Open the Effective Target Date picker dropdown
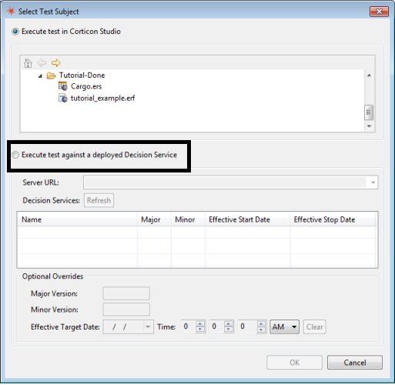The width and height of the screenshot is (395, 385). point(148,326)
